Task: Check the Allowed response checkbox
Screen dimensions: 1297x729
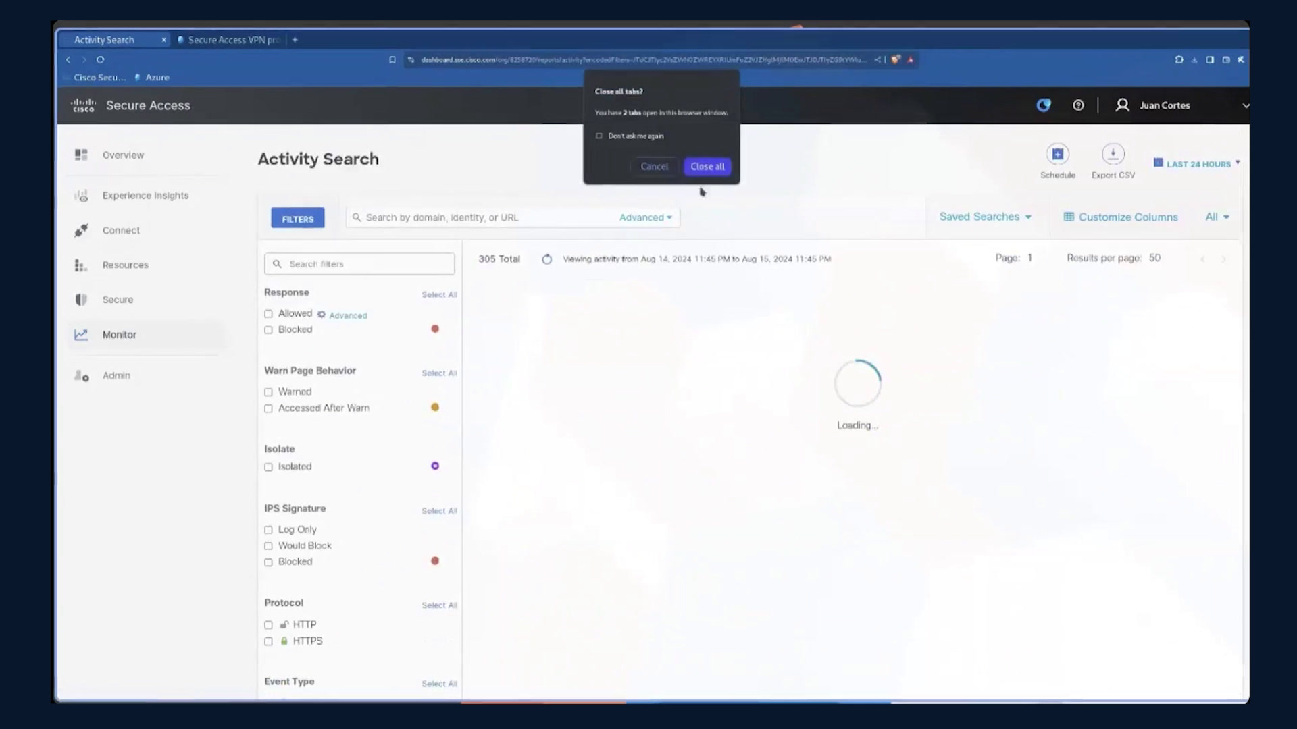Action: pos(268,314)
